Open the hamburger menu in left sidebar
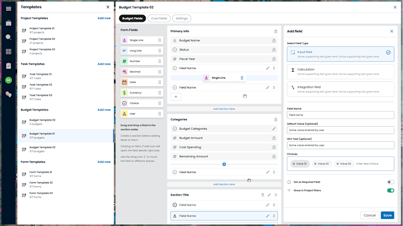The image size is (403, 226). click(9, 9)
